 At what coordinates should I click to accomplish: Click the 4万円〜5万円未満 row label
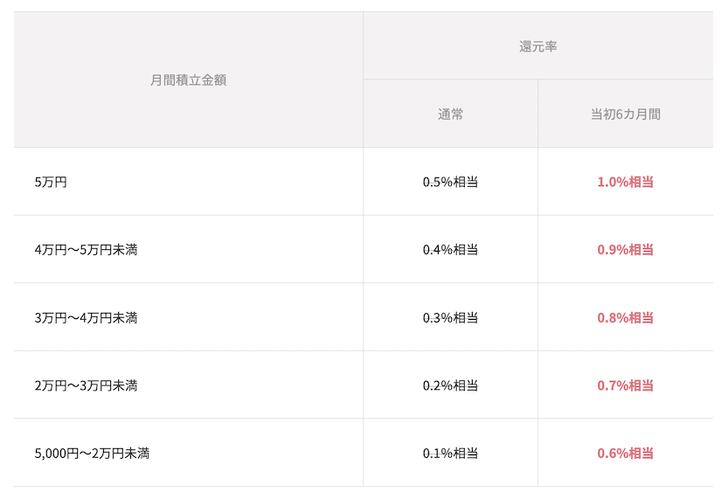pyautogui.click(x=86, y=250)
